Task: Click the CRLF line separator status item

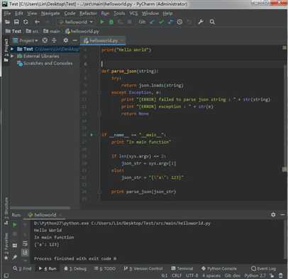Action: pyautogui.click(x=177, y=275)
